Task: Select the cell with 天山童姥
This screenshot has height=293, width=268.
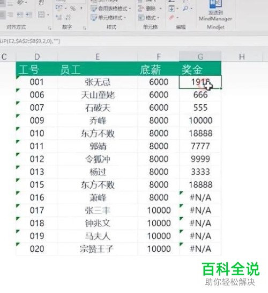Action: click(x=98, y=95)
